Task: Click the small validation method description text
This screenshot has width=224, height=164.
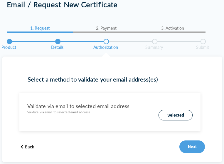Action: pyautogui.click(x=59, y=112)
